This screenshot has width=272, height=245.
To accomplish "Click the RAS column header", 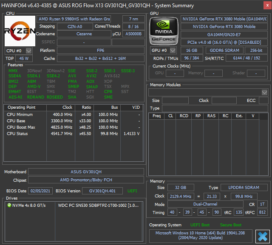I will click(211, 116).
